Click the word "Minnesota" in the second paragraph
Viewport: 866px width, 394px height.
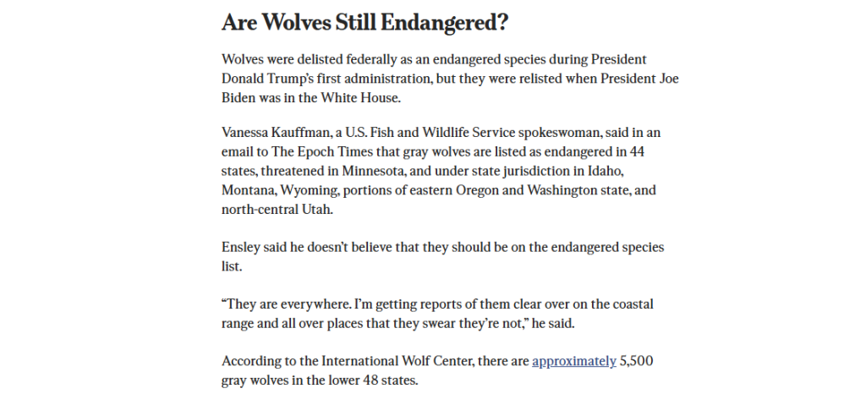point(373,171)
